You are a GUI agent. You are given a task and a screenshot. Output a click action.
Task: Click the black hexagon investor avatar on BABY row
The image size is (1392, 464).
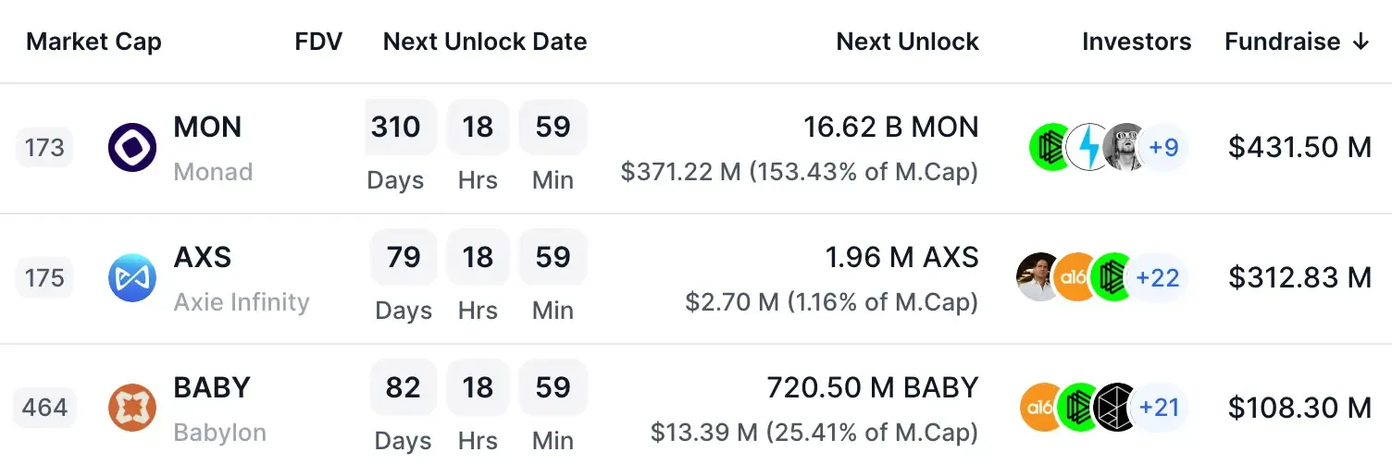[1113, 408]
